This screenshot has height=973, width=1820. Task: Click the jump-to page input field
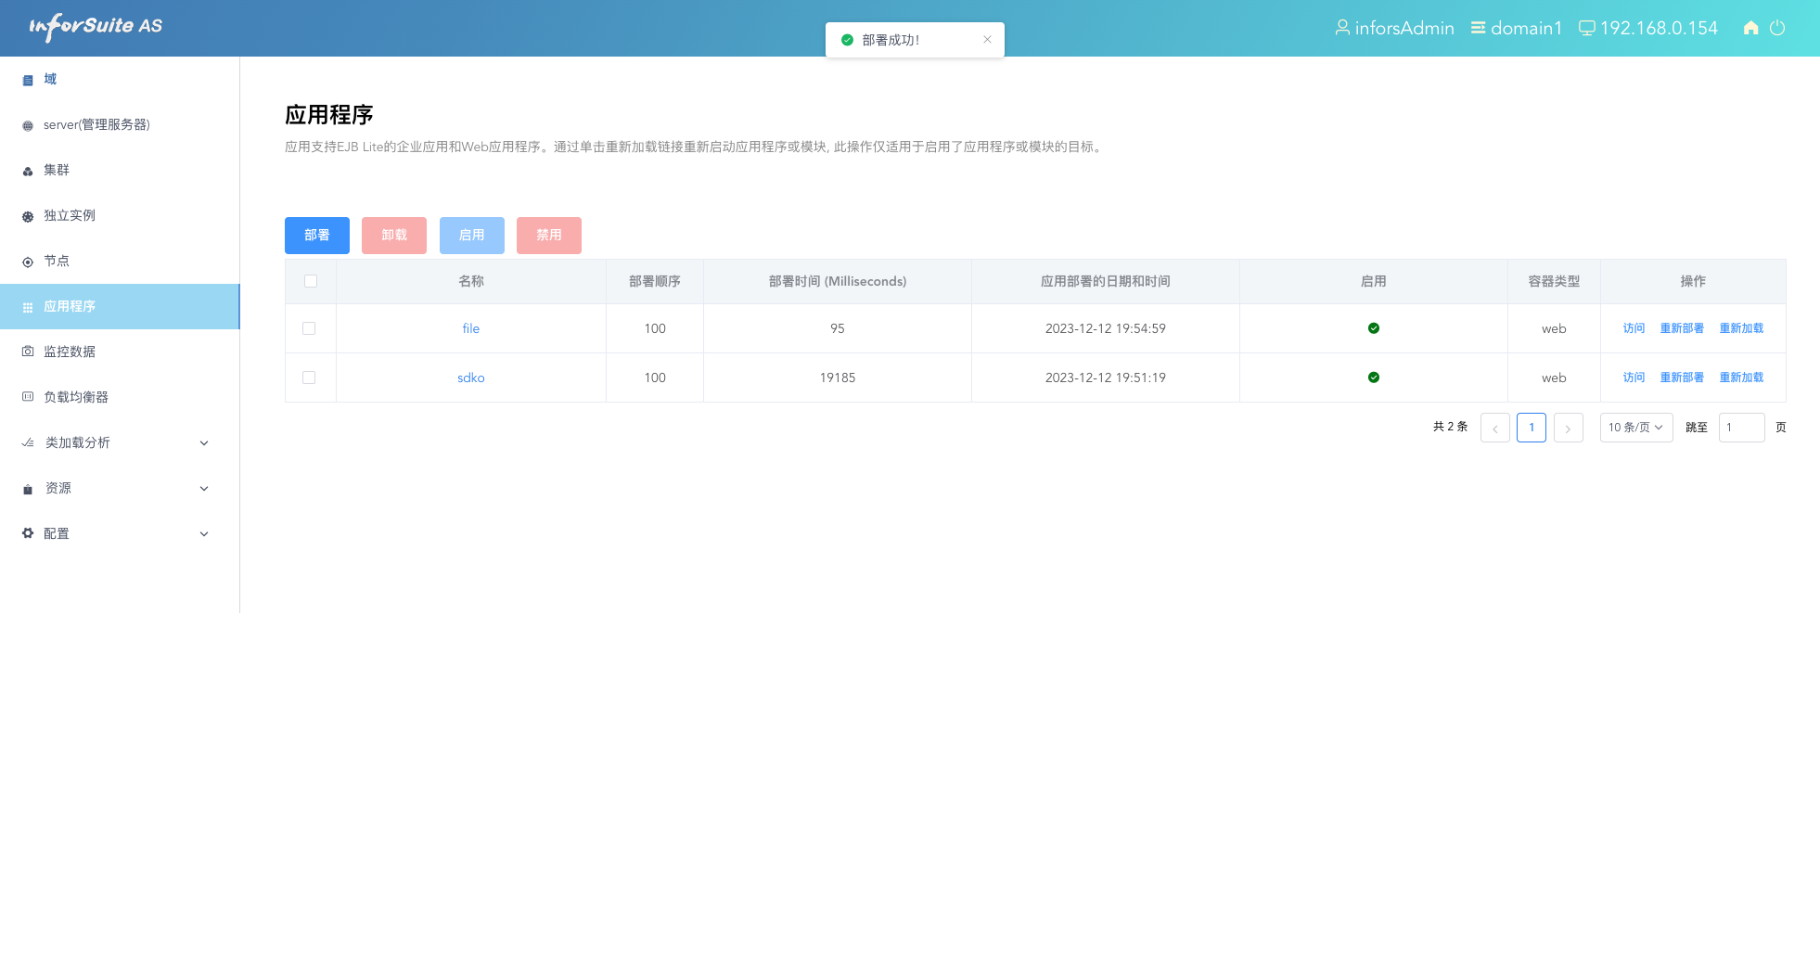tap(1740, 428)
